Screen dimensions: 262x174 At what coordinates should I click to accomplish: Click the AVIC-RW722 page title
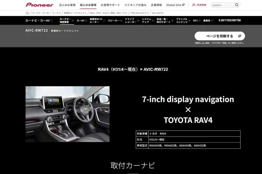[37, 30]
